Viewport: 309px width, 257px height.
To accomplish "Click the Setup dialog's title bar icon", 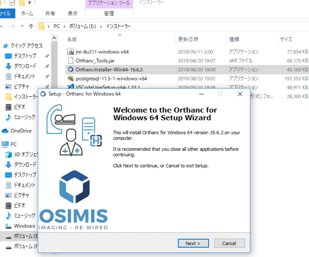I will point(43,94).
